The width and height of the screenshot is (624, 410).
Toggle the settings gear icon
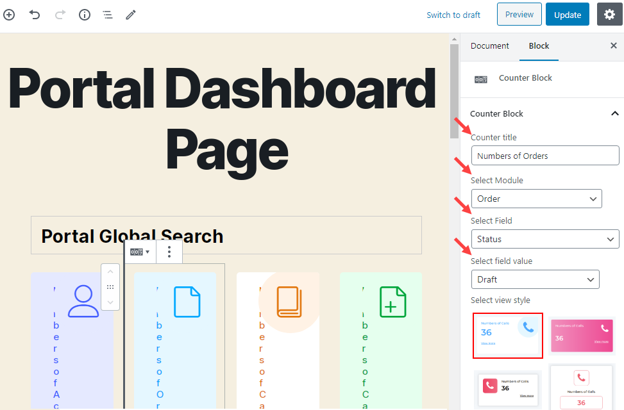[609, 15]
